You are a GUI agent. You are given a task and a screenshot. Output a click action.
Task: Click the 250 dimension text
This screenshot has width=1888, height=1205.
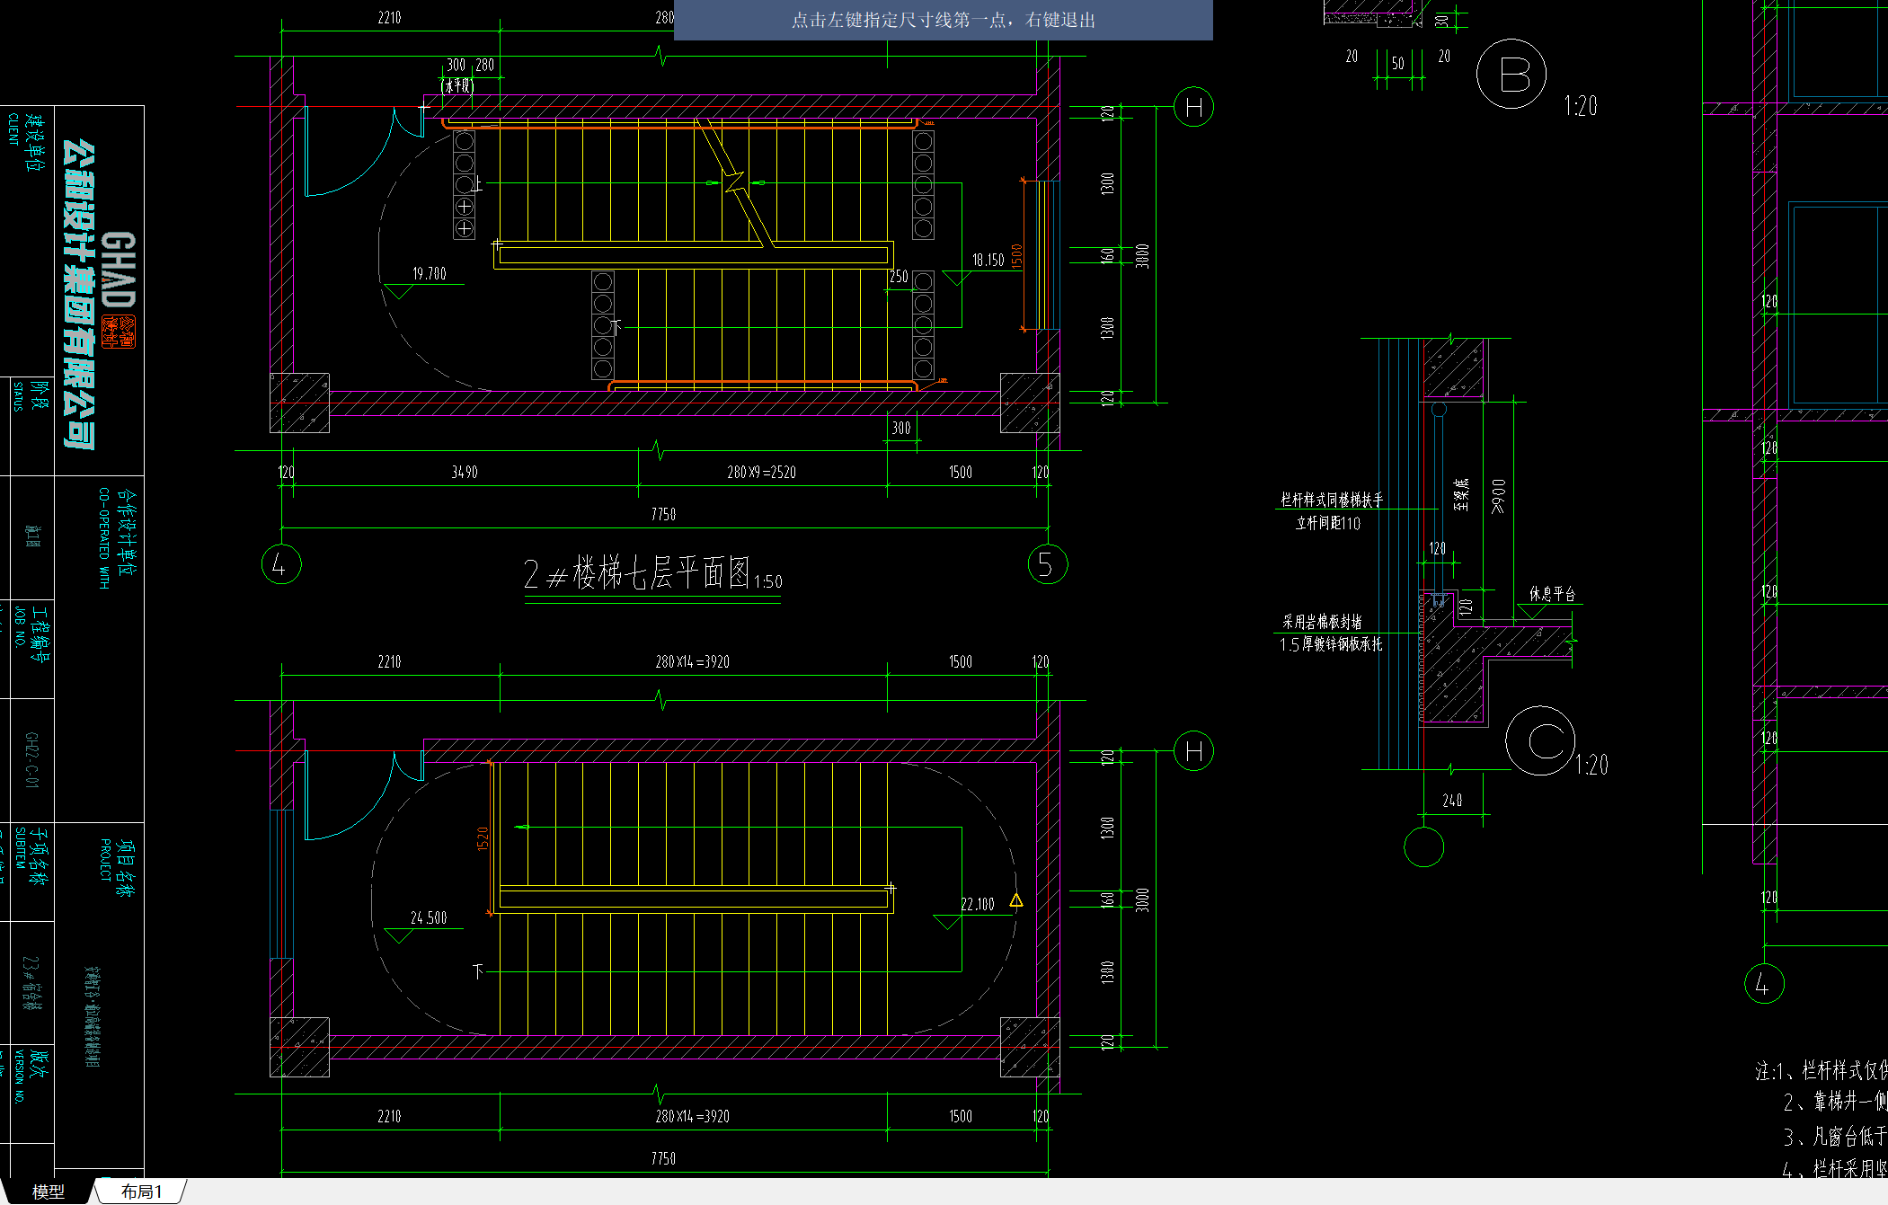pos(899,277)
